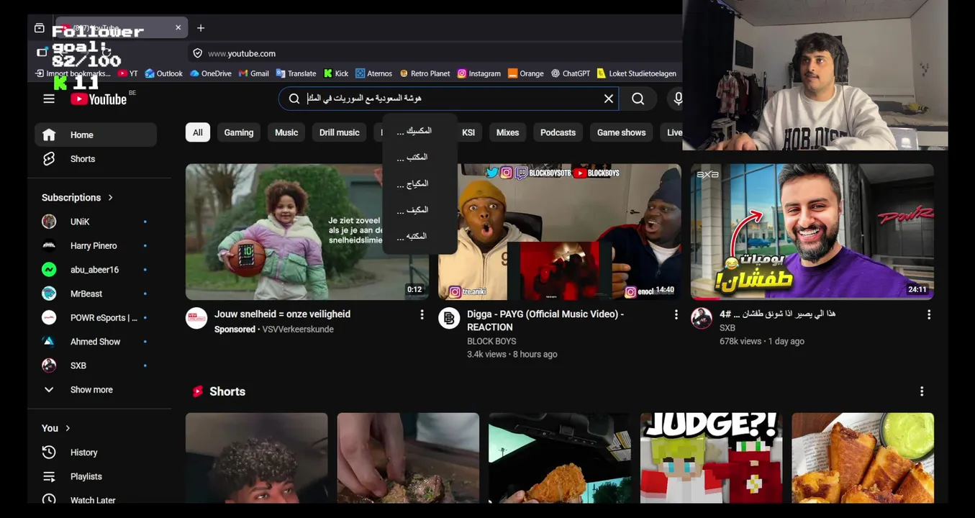Open the Ahmed Show channel

point(96,342)
